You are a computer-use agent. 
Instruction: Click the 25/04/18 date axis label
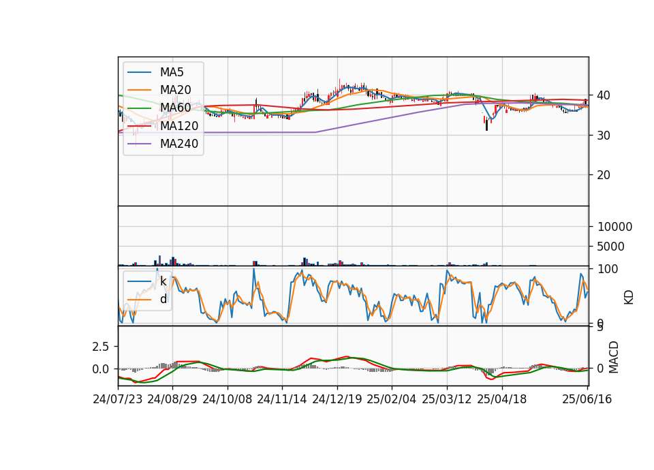502,399
